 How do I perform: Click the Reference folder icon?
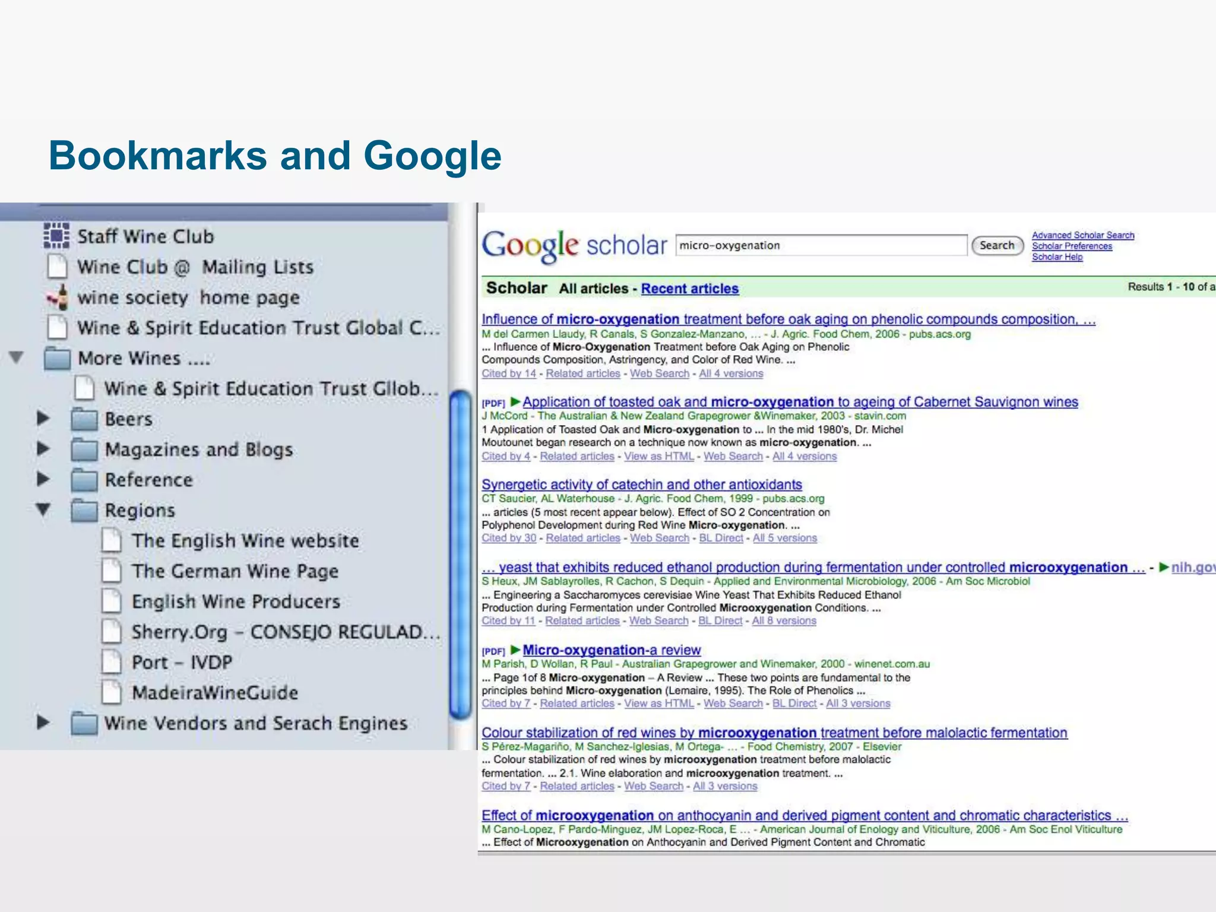coord(84,480)
